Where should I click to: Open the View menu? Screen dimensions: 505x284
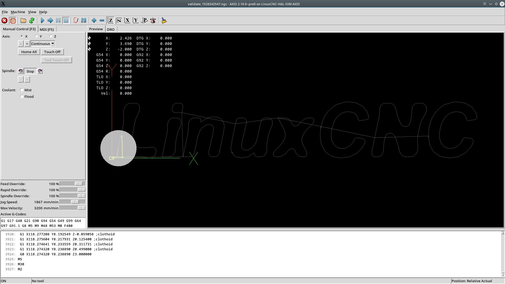coord(32,12)
